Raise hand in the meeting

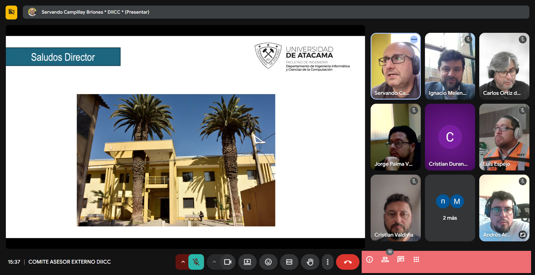coord(310,262)
